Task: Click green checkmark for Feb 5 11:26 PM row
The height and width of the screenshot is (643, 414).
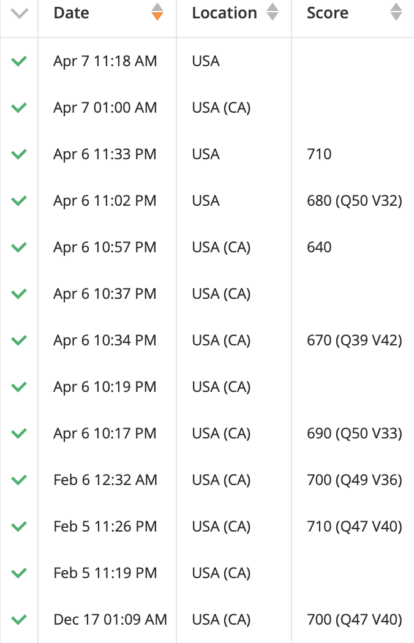Action: [x=20, y=527]
